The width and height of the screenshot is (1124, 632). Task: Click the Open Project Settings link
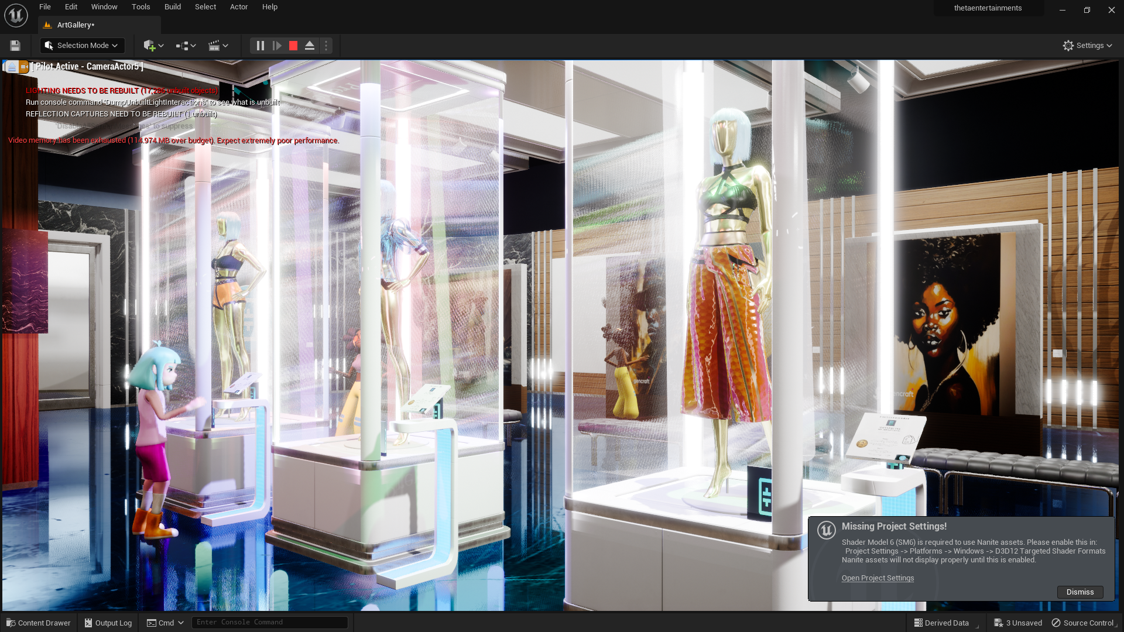tap(878, 578)
